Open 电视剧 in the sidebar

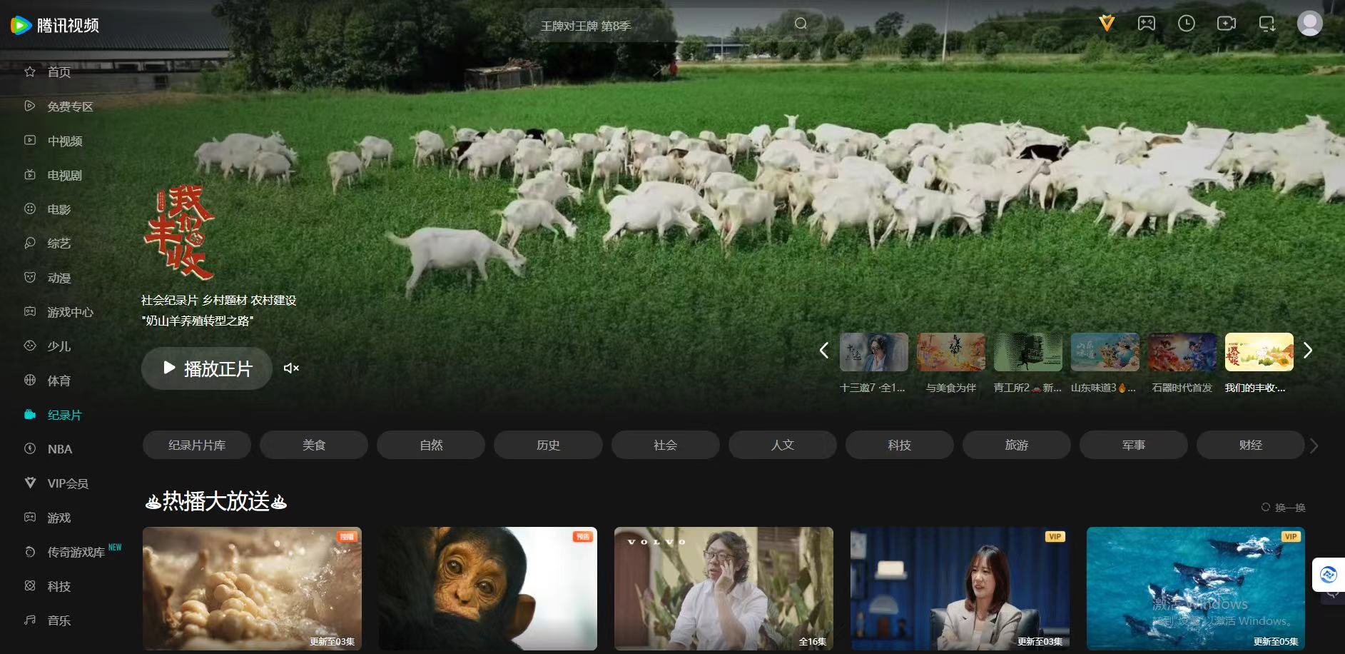click(x=64, y=176)
